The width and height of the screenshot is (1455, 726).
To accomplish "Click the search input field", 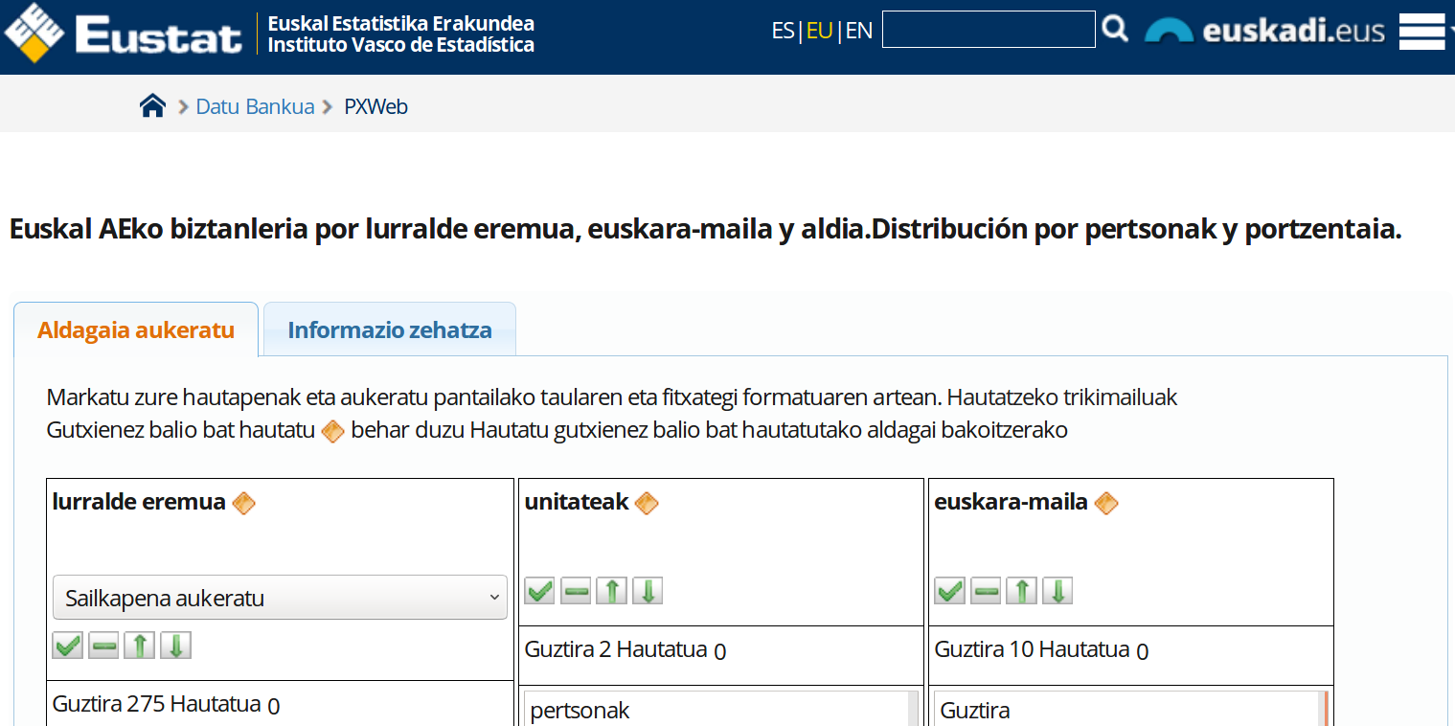I will pos(989,30).
